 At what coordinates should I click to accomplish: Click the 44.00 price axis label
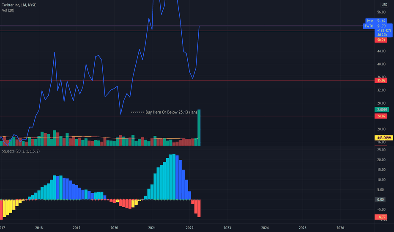[x=381, y=51]
